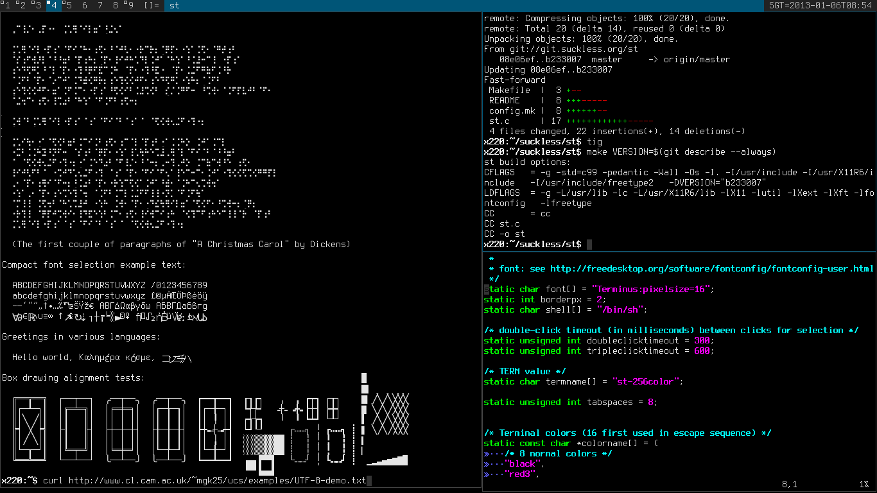Switch to workspace tag 7
The width and height of the screenshot is (877, 493).
100,5
